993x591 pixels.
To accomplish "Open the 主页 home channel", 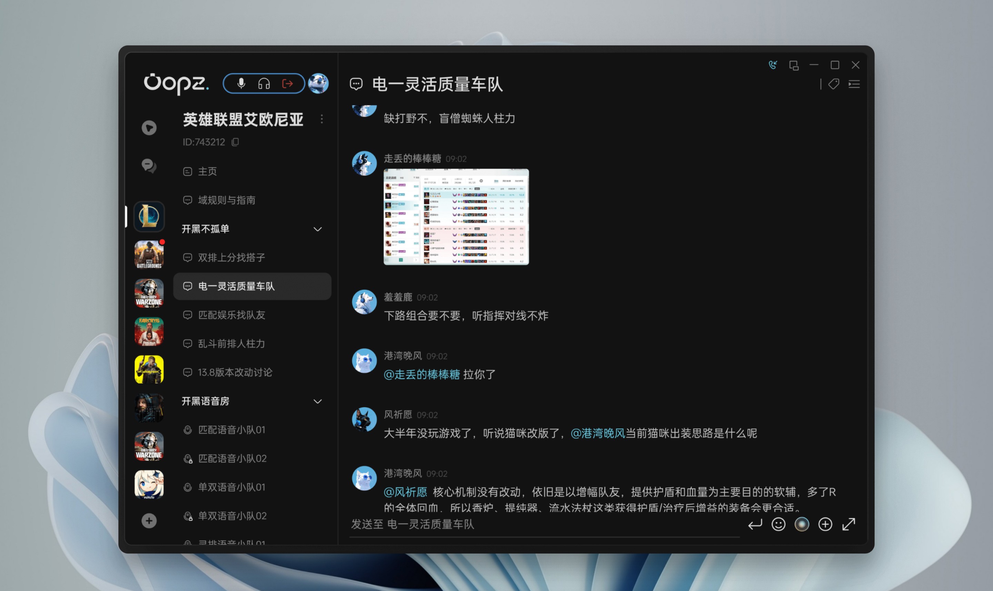I will pos(207,172).
